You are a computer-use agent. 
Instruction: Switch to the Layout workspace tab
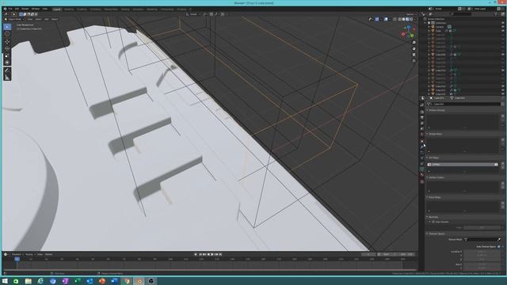(57, 9)
